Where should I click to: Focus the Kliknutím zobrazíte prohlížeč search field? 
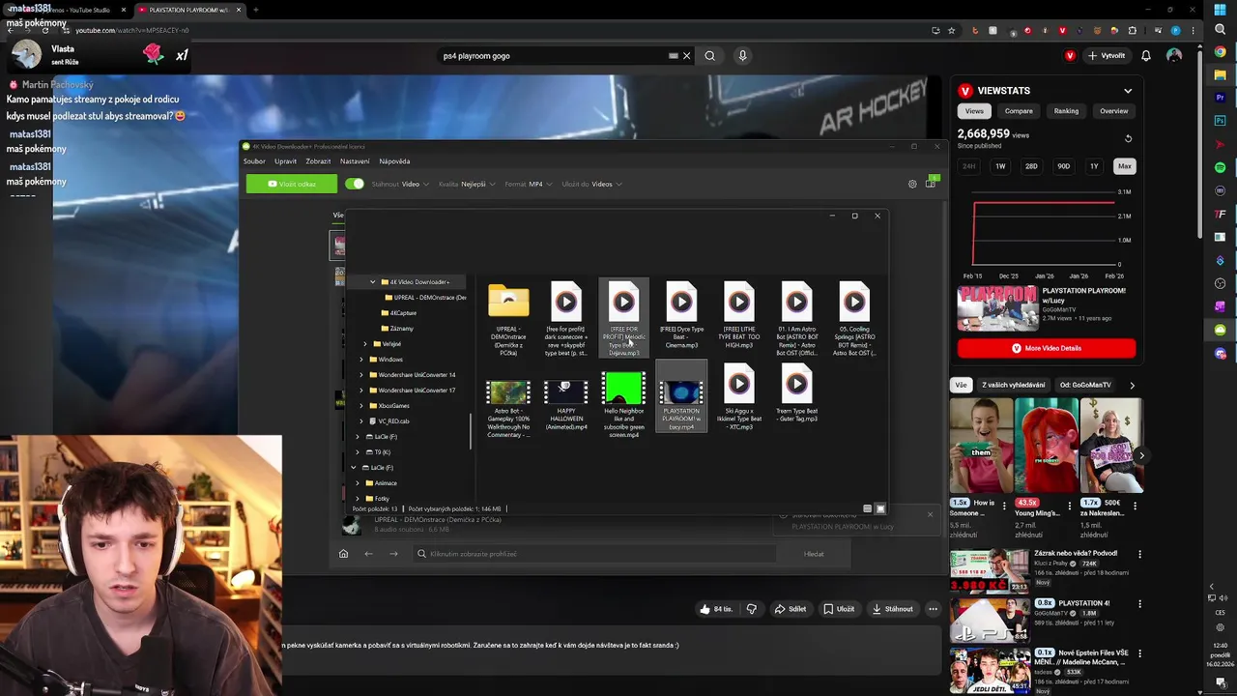(x=594, y=554)
